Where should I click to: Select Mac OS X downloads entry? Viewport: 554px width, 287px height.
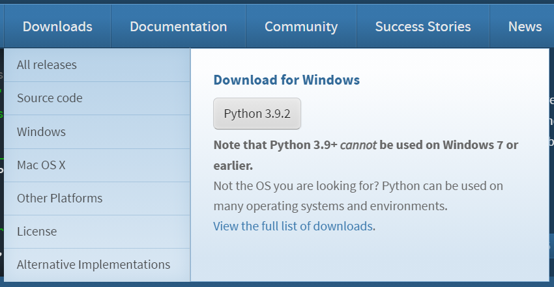[x=97, y=165]
